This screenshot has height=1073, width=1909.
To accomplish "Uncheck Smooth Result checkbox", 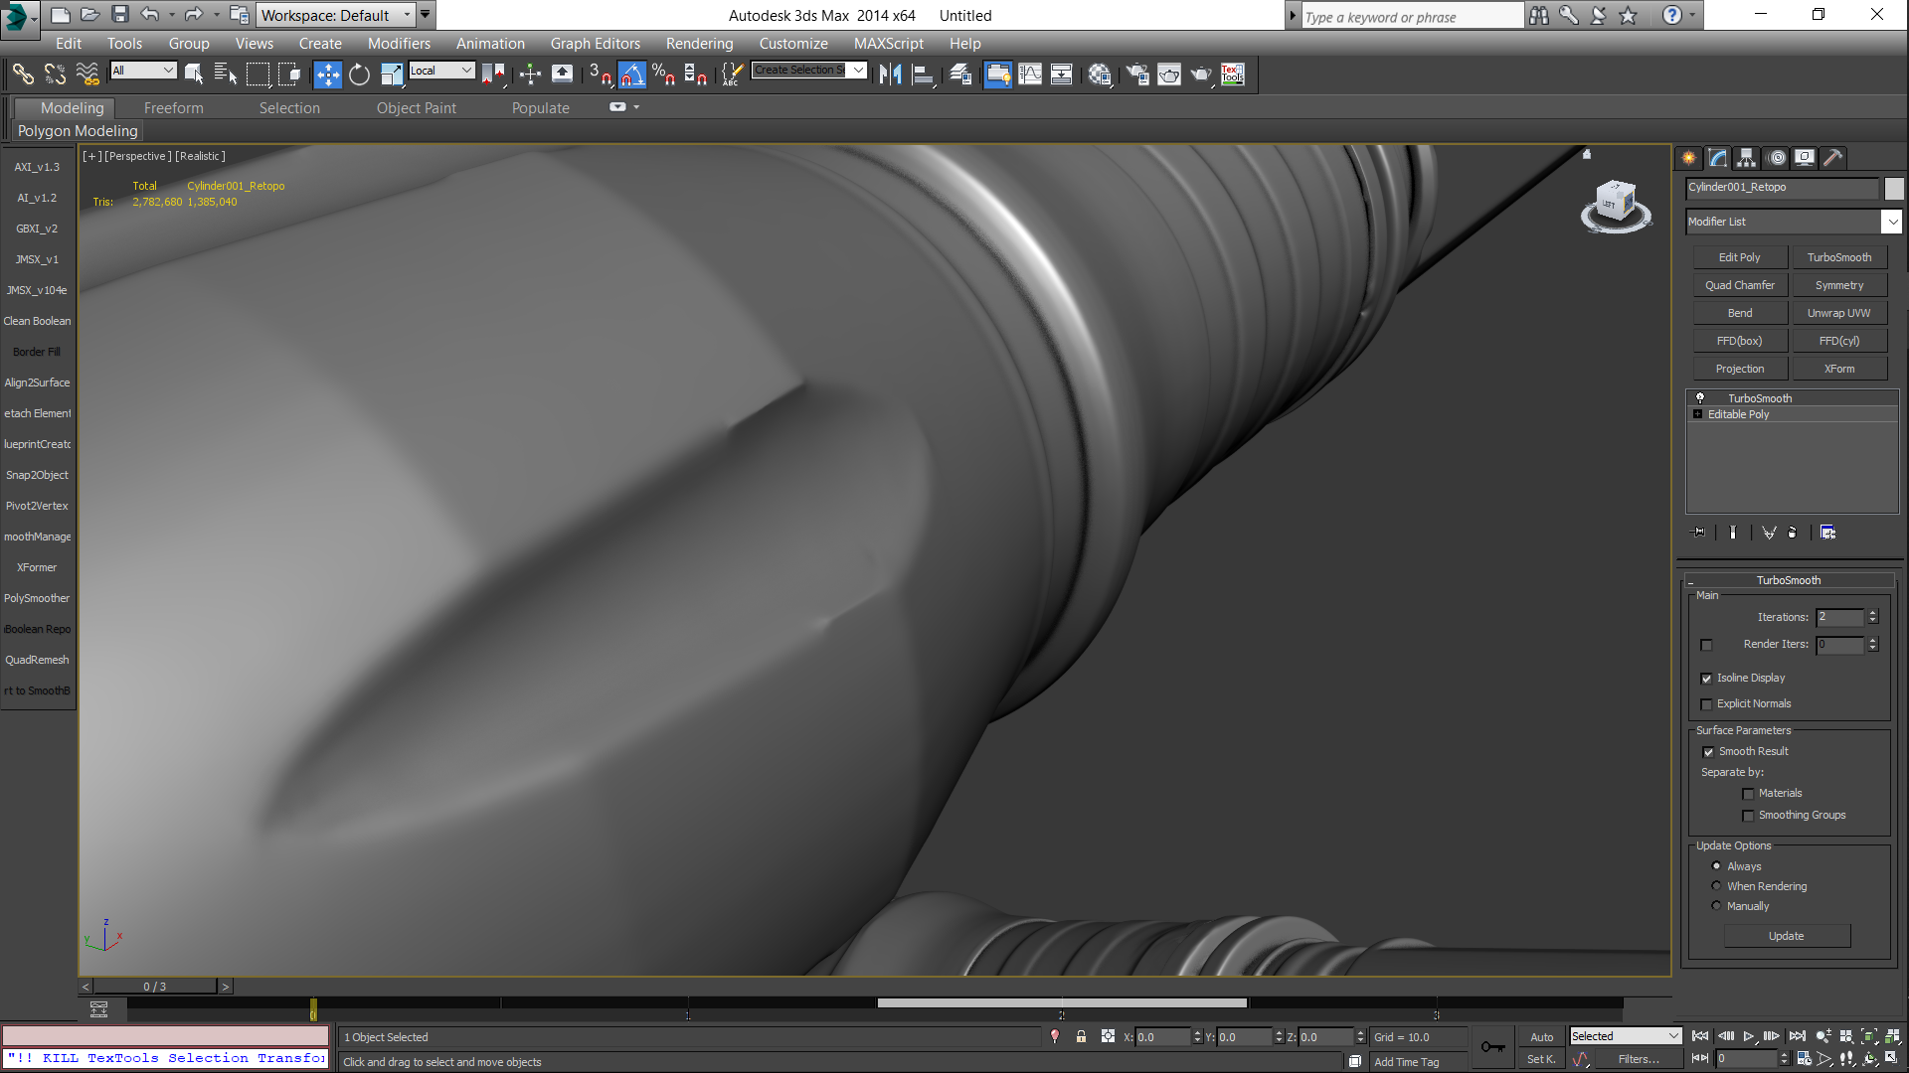I will point(1708,752).
